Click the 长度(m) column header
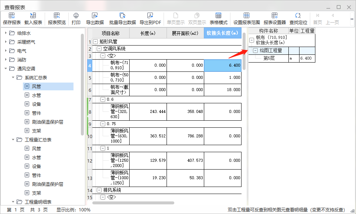The width and height of the screenshot is (356, 214). coord(148,33)
